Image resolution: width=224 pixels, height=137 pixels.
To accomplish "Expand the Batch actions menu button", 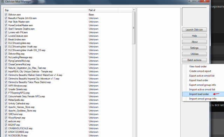I will 194,60.
